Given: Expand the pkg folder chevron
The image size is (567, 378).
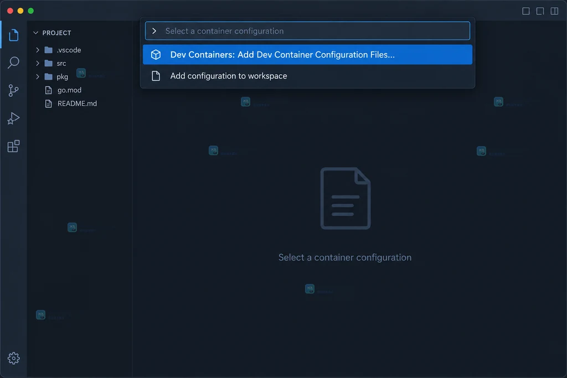Looking at the screenshot, I should (x=38, y=76).
